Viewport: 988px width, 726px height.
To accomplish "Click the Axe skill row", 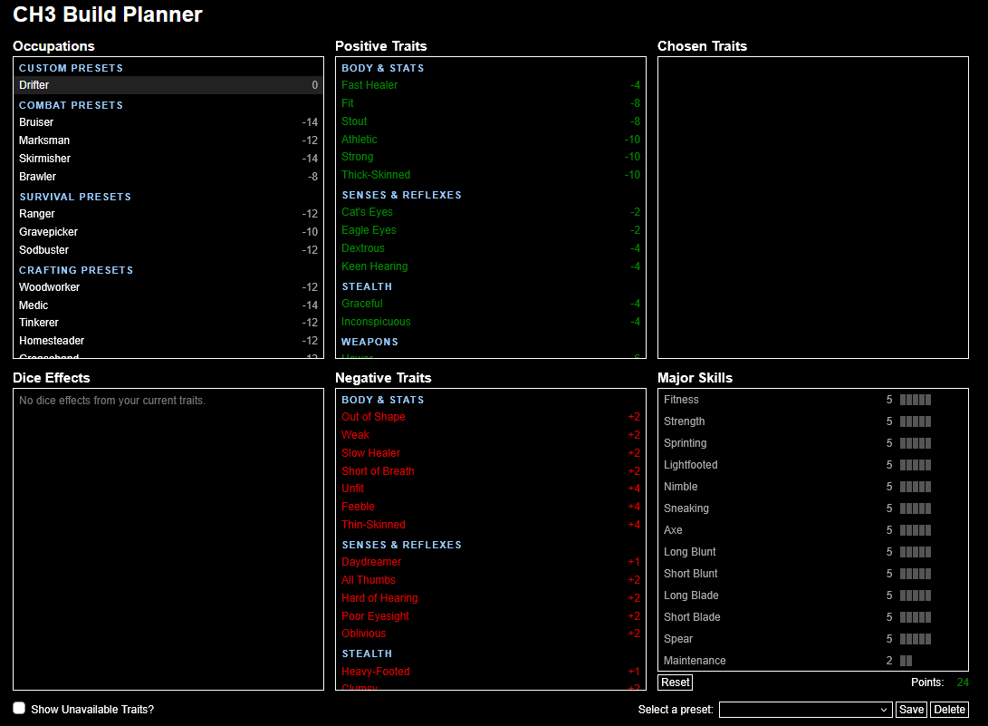I will (813, 530).
